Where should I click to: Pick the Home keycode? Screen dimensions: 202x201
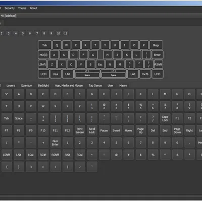tap(128, 130)
